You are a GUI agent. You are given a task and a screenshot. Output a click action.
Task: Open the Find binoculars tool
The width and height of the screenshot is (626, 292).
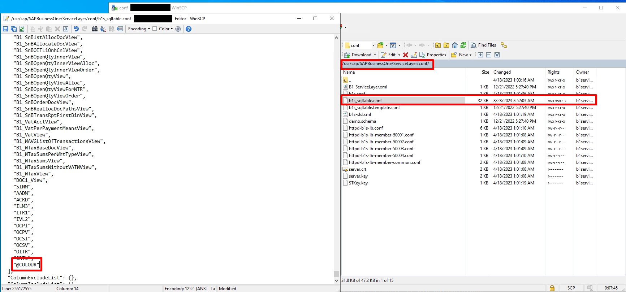(x=95, y=29)
